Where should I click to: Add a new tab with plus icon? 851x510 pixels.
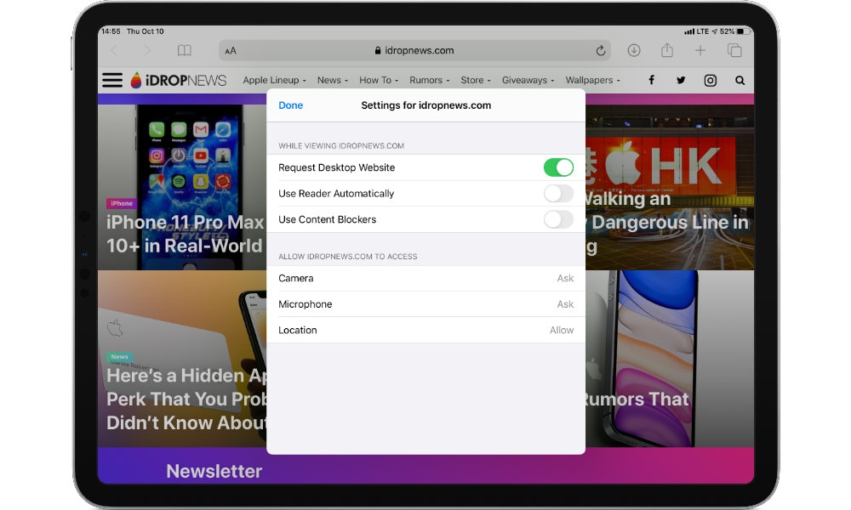pos(700,50)
